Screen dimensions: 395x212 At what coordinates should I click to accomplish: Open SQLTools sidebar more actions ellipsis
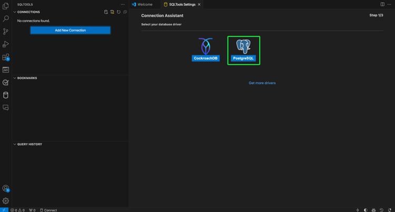click(123, 4)
